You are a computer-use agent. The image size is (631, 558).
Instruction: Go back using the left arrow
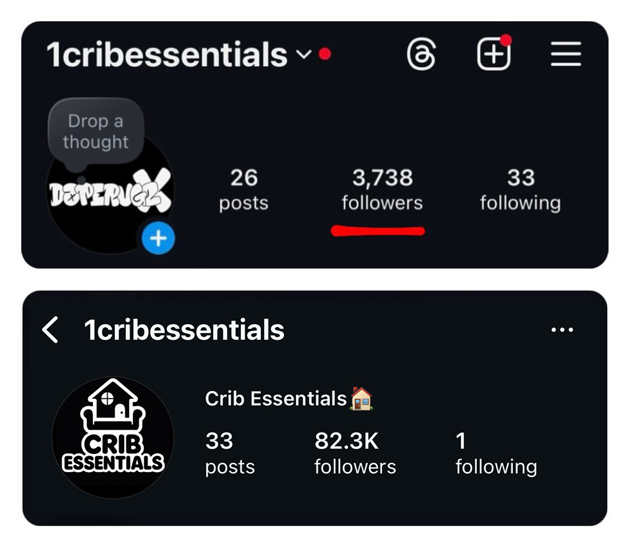point(51,330)
